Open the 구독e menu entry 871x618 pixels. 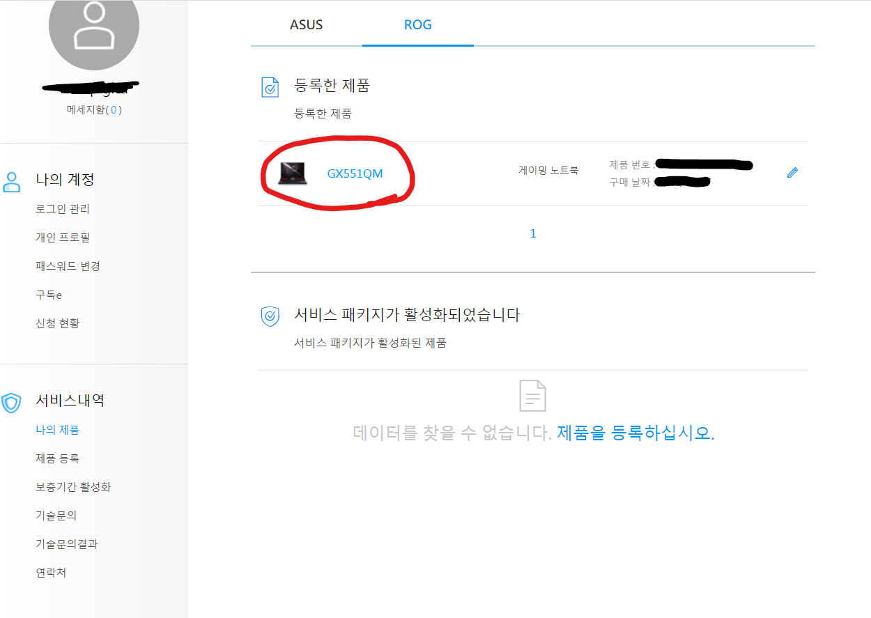pos(49,295)
